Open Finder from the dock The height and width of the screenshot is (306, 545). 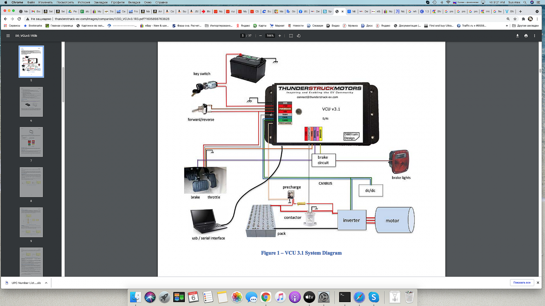point(135,297)
